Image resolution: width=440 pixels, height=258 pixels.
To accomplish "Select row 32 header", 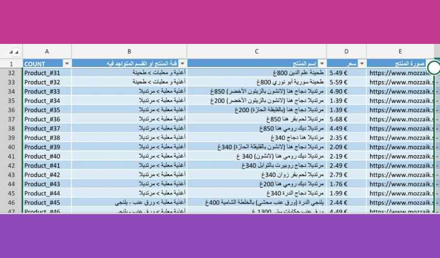I will (x=11, y=73).
